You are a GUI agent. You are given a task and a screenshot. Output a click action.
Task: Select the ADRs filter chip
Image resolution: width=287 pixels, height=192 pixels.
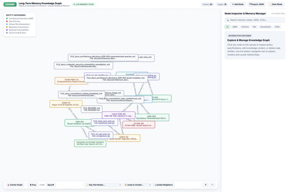click(235, 27)
